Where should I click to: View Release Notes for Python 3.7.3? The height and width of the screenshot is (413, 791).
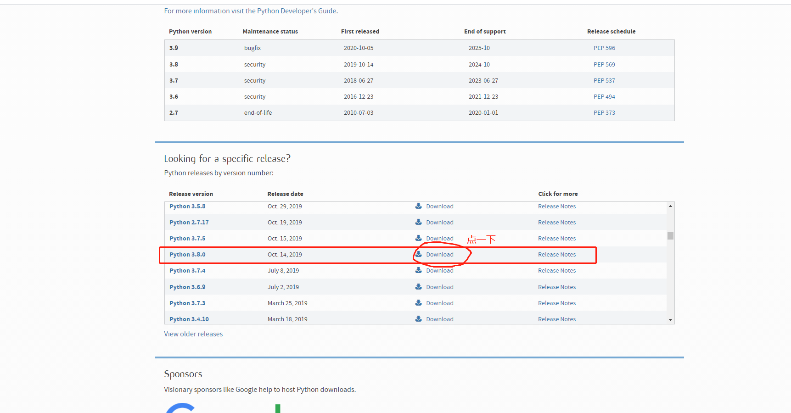click(x=557, y=303)
